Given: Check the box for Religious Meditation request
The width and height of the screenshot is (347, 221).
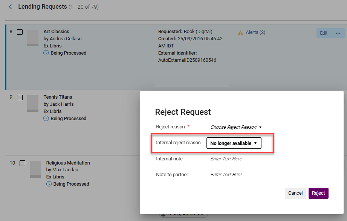Looking at the screenshot, I should [23, 163].
